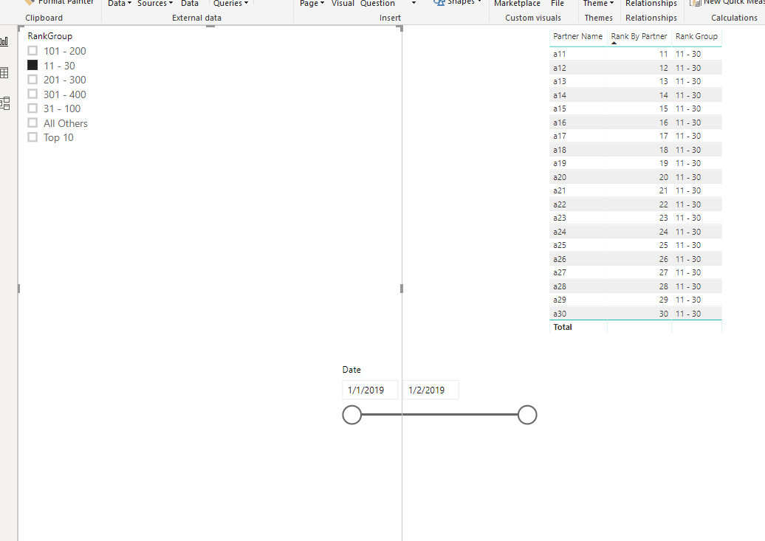Image resolution: width=765 pixels, height=541 pixels.
Task: Select partner a12 in the table
Action: click(560, 68)
